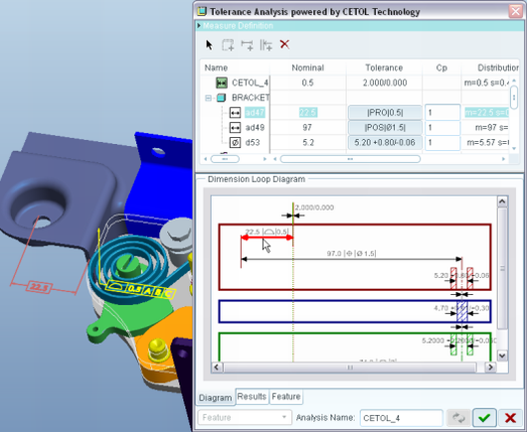
Task: Switch to the Feature tab
Action: pyautogui.click(x=286, y=396)
